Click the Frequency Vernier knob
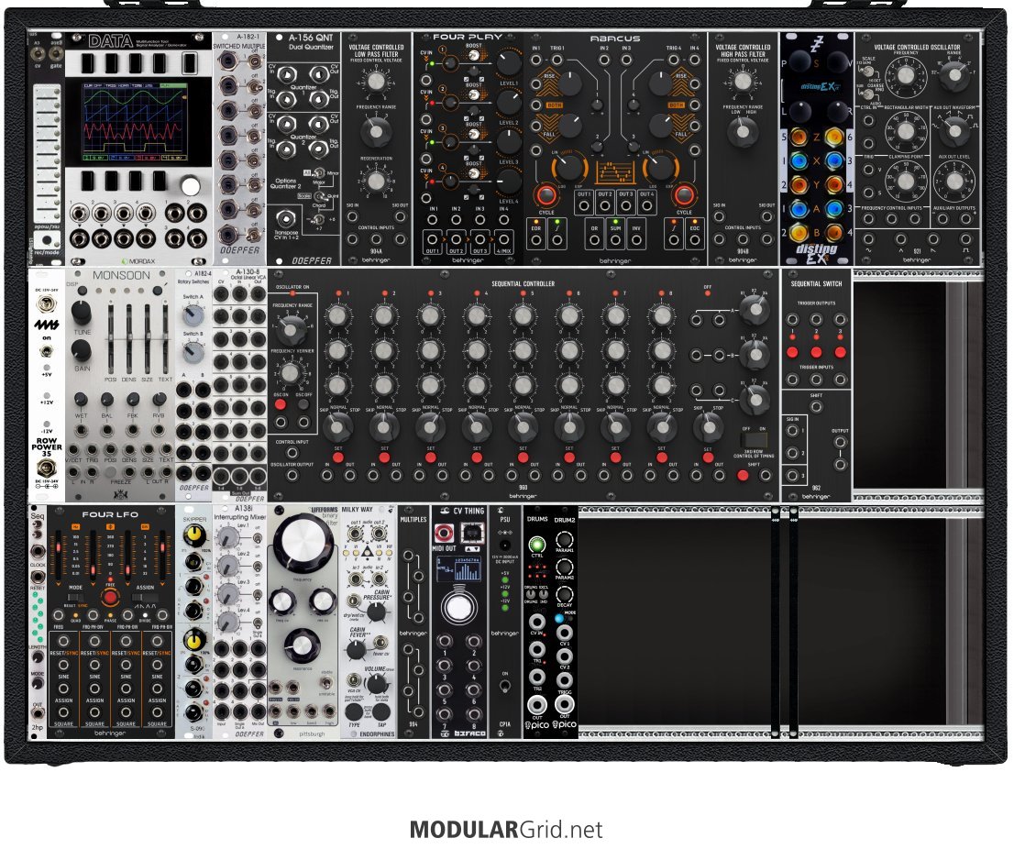This screenshot has height=849, width=1014. (291, 373)
